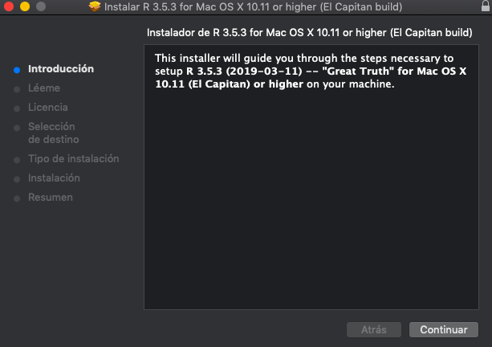The height and width of the screenshot is (347, 492).
Task: Click the package icon in the title bar
Action: coord(96,7)
